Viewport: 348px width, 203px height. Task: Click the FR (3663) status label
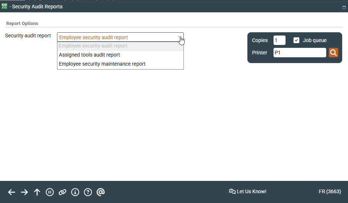pyautogui.click(x=329, y=191)
